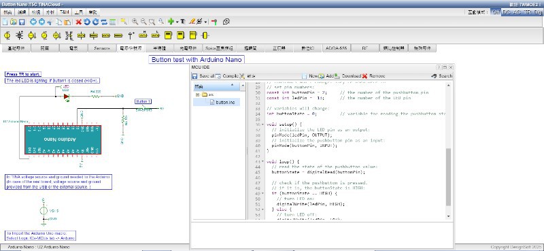544x251 pixels.
Task: Collapse the loop() code fold arrow
Action: point(263,162)
